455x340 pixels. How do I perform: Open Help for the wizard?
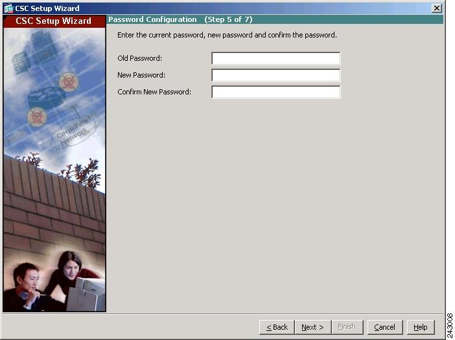[x=421, y=327]
